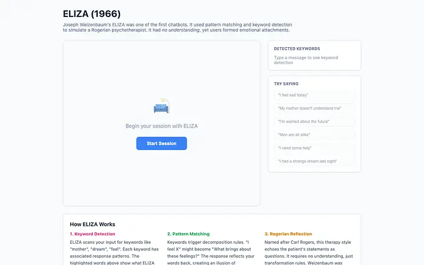Try the "Men are all alike" prompt
The height and width of the screenshot is (265, 424).
314,135
